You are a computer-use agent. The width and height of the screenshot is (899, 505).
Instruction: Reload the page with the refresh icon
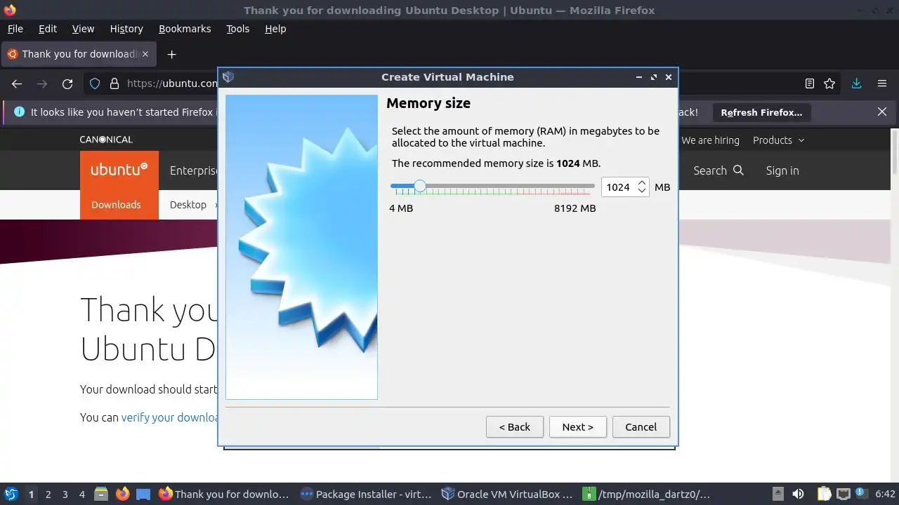pyautogui.click(x=67, y=83)
